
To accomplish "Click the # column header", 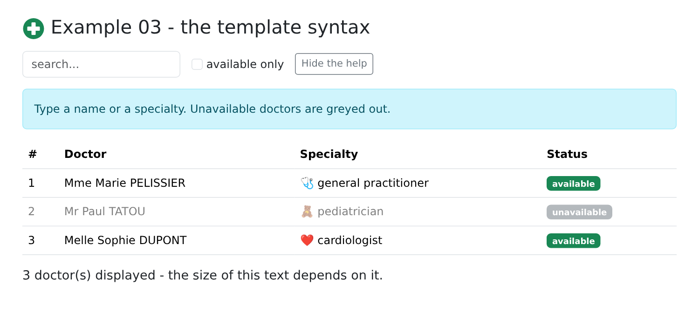I will [33, 154].
